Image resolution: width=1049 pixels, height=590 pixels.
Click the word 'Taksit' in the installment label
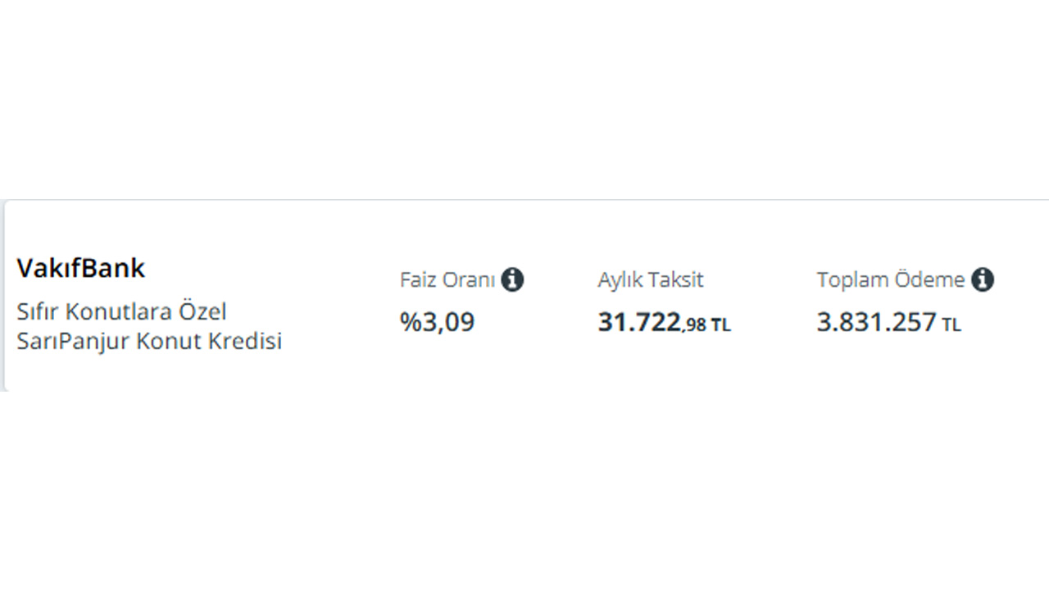[676, 279]
